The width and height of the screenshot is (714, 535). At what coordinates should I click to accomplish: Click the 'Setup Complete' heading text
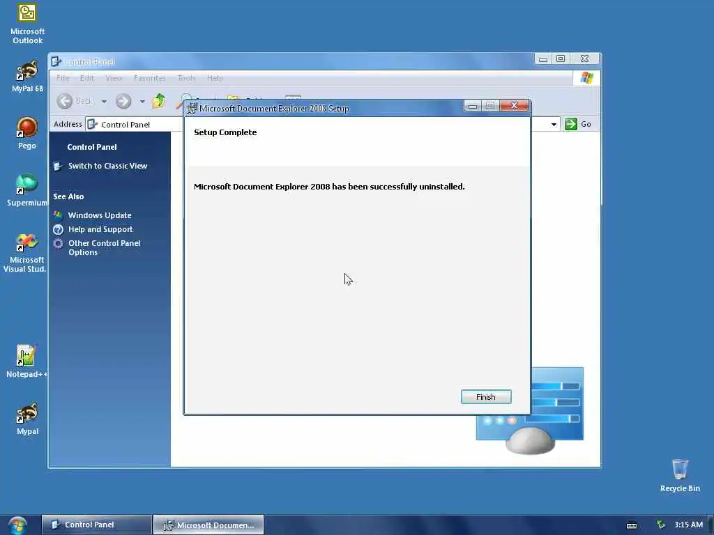pos(225,132)
